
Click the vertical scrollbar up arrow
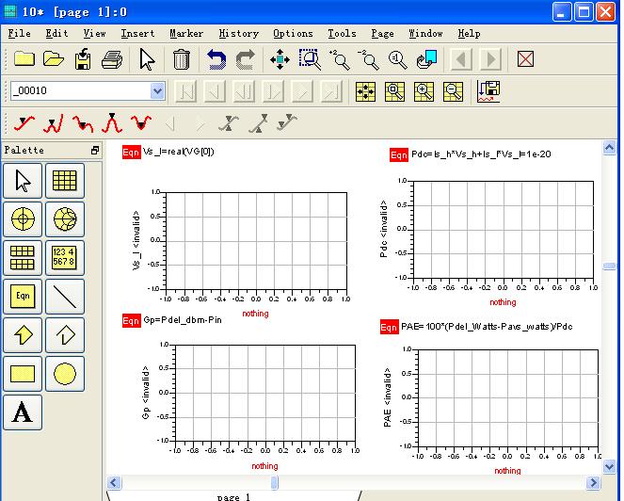pos(609,148)
